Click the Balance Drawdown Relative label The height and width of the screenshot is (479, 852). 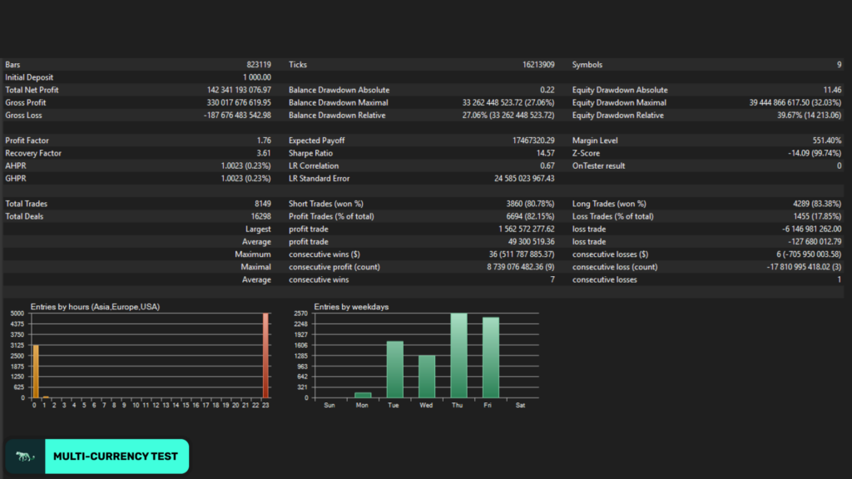(x=337, y=115)
